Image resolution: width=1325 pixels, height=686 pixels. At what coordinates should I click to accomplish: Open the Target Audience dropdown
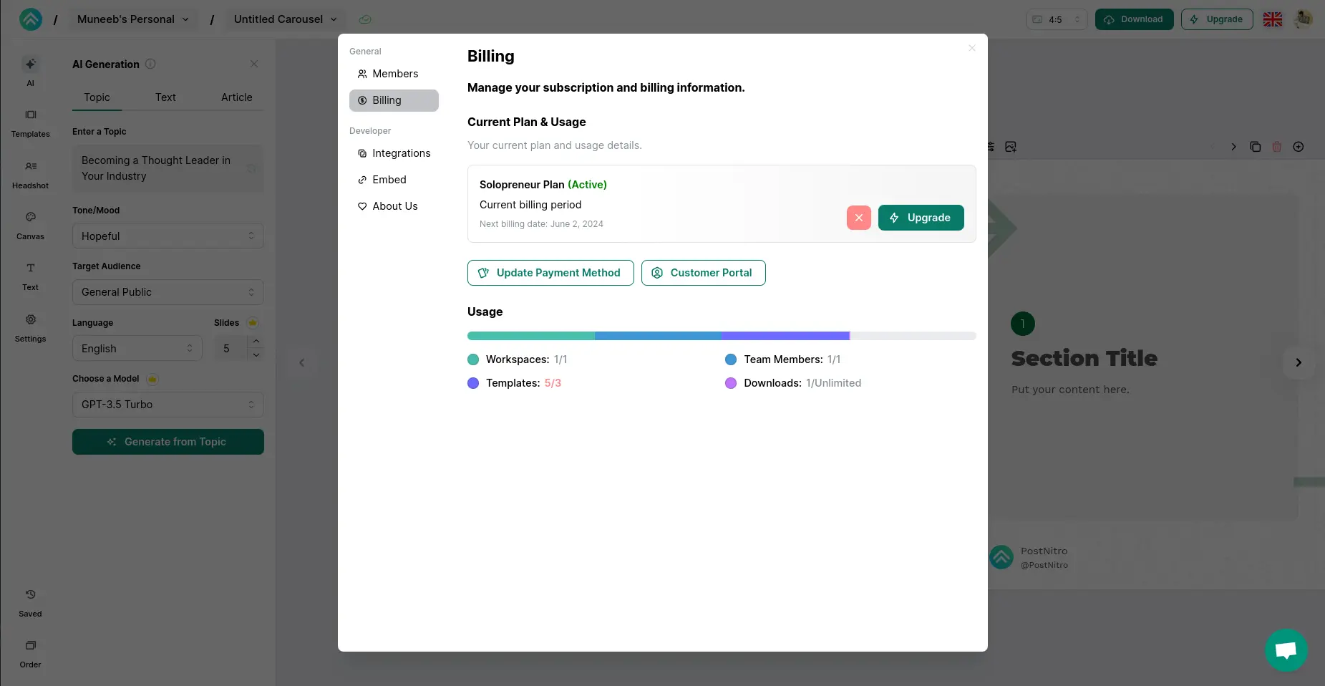coord(168,292)
